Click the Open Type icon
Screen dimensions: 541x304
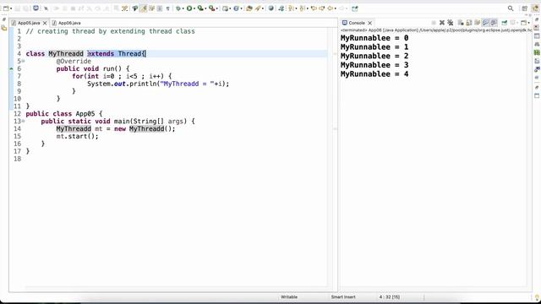(249, 8)
